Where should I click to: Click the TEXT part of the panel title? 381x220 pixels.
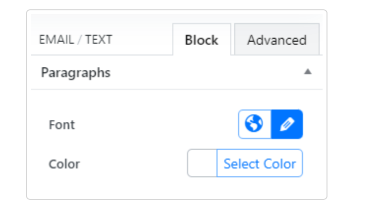point(99,39)
